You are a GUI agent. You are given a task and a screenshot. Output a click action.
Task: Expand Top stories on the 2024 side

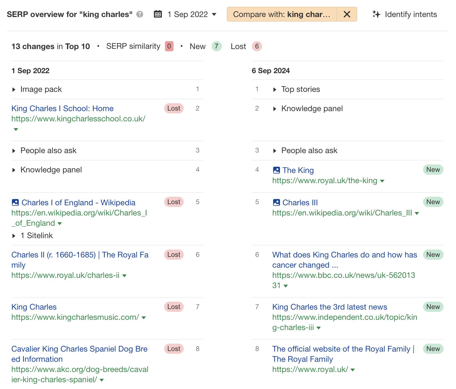click(275, 89)
